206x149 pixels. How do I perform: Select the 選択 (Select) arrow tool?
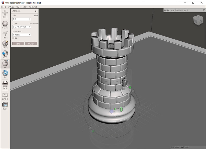[x=5, y=34]
